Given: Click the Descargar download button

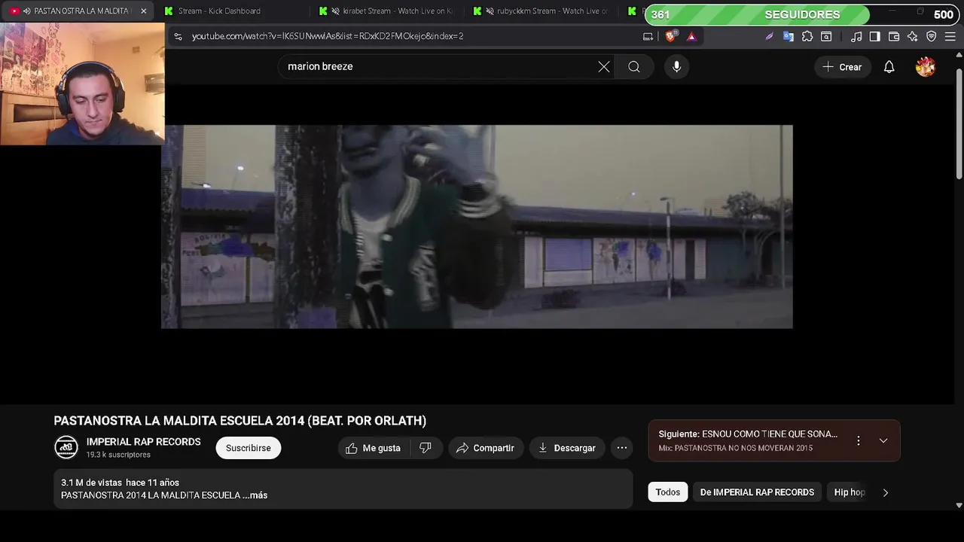Looking at the screenshot, I should coord(566,448).
